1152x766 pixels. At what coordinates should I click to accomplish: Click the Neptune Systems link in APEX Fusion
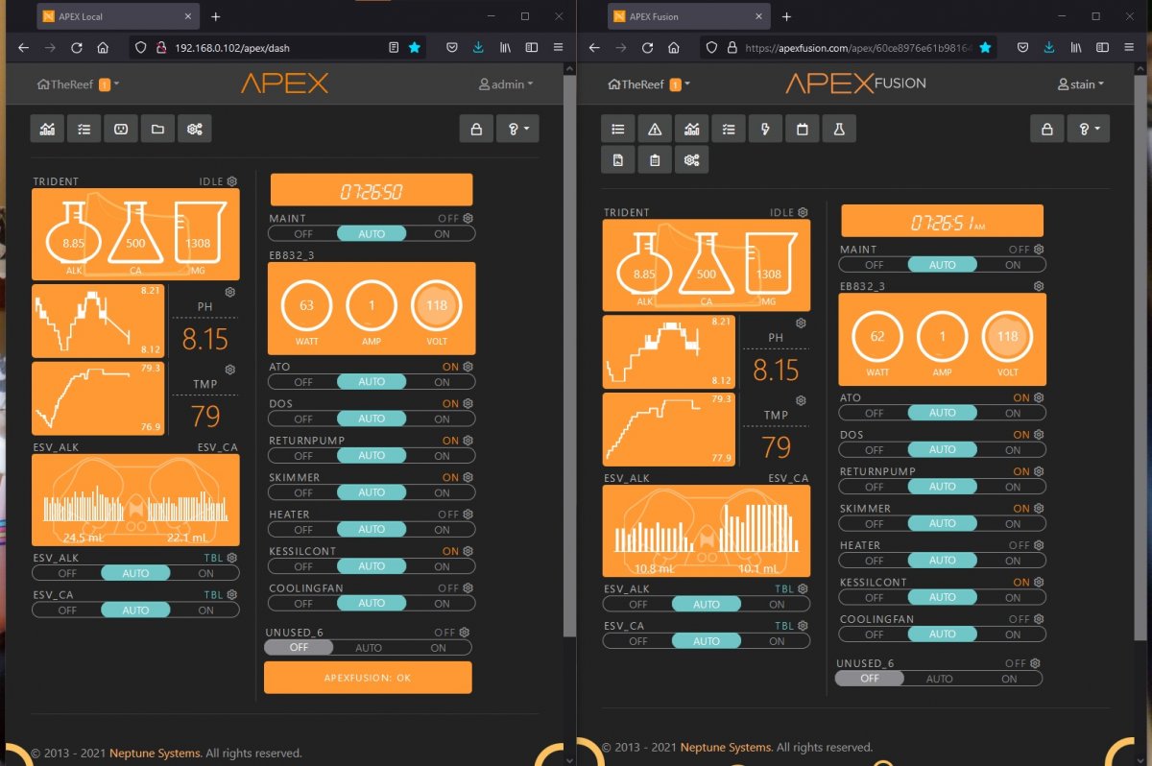pos(725,747)
